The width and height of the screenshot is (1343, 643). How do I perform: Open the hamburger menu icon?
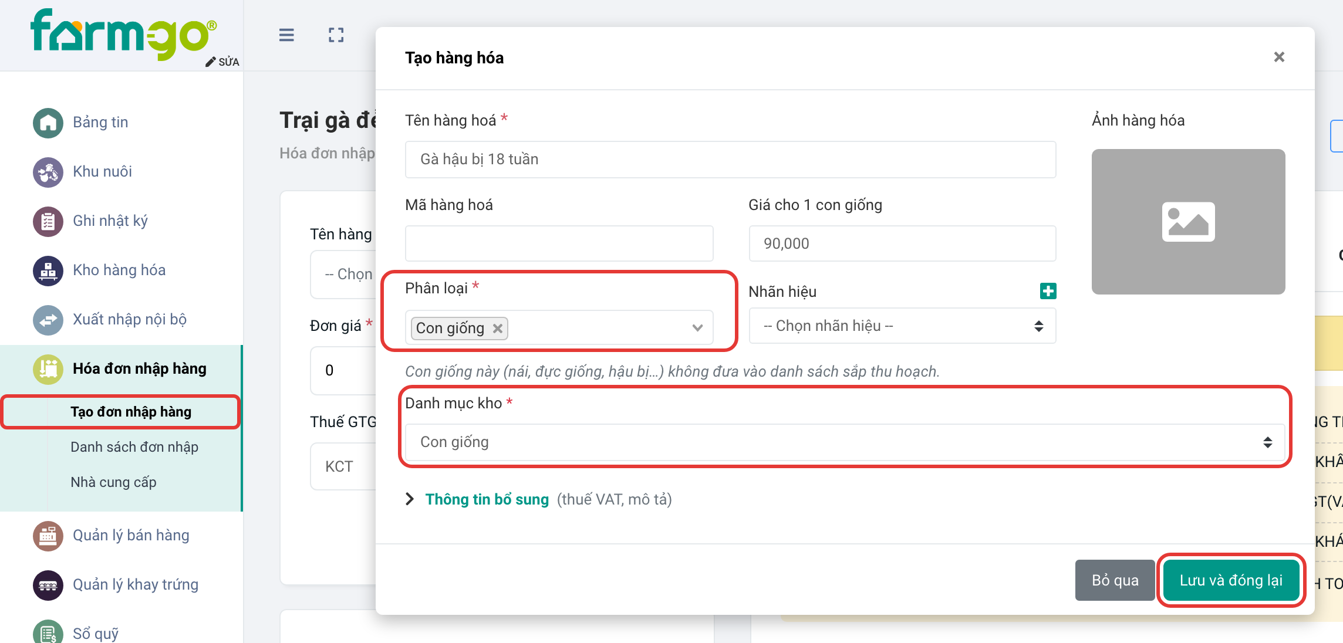tap(286, 35)
